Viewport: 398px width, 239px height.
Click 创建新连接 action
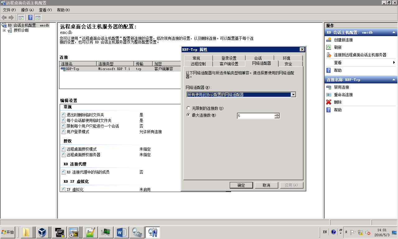(343, 40)
